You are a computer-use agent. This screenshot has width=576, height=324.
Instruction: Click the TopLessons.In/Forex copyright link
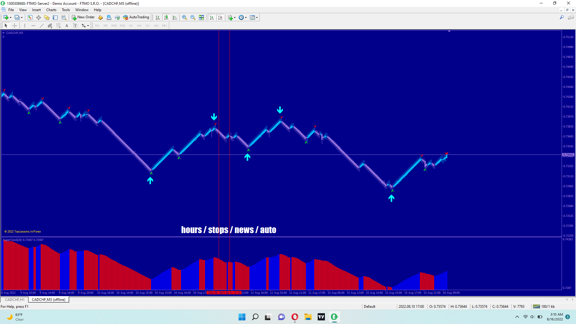22,231
